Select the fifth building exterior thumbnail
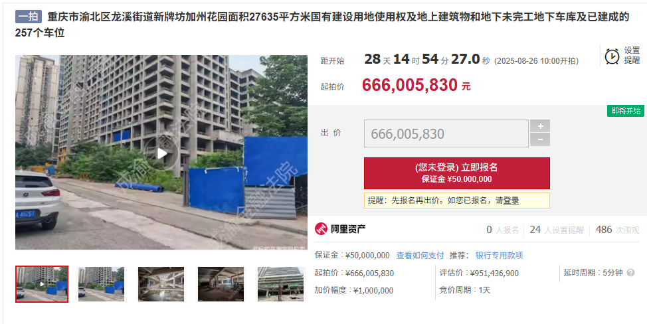Image resolution: width=647 pixels, height=324 pixels. tap(280, 284)
